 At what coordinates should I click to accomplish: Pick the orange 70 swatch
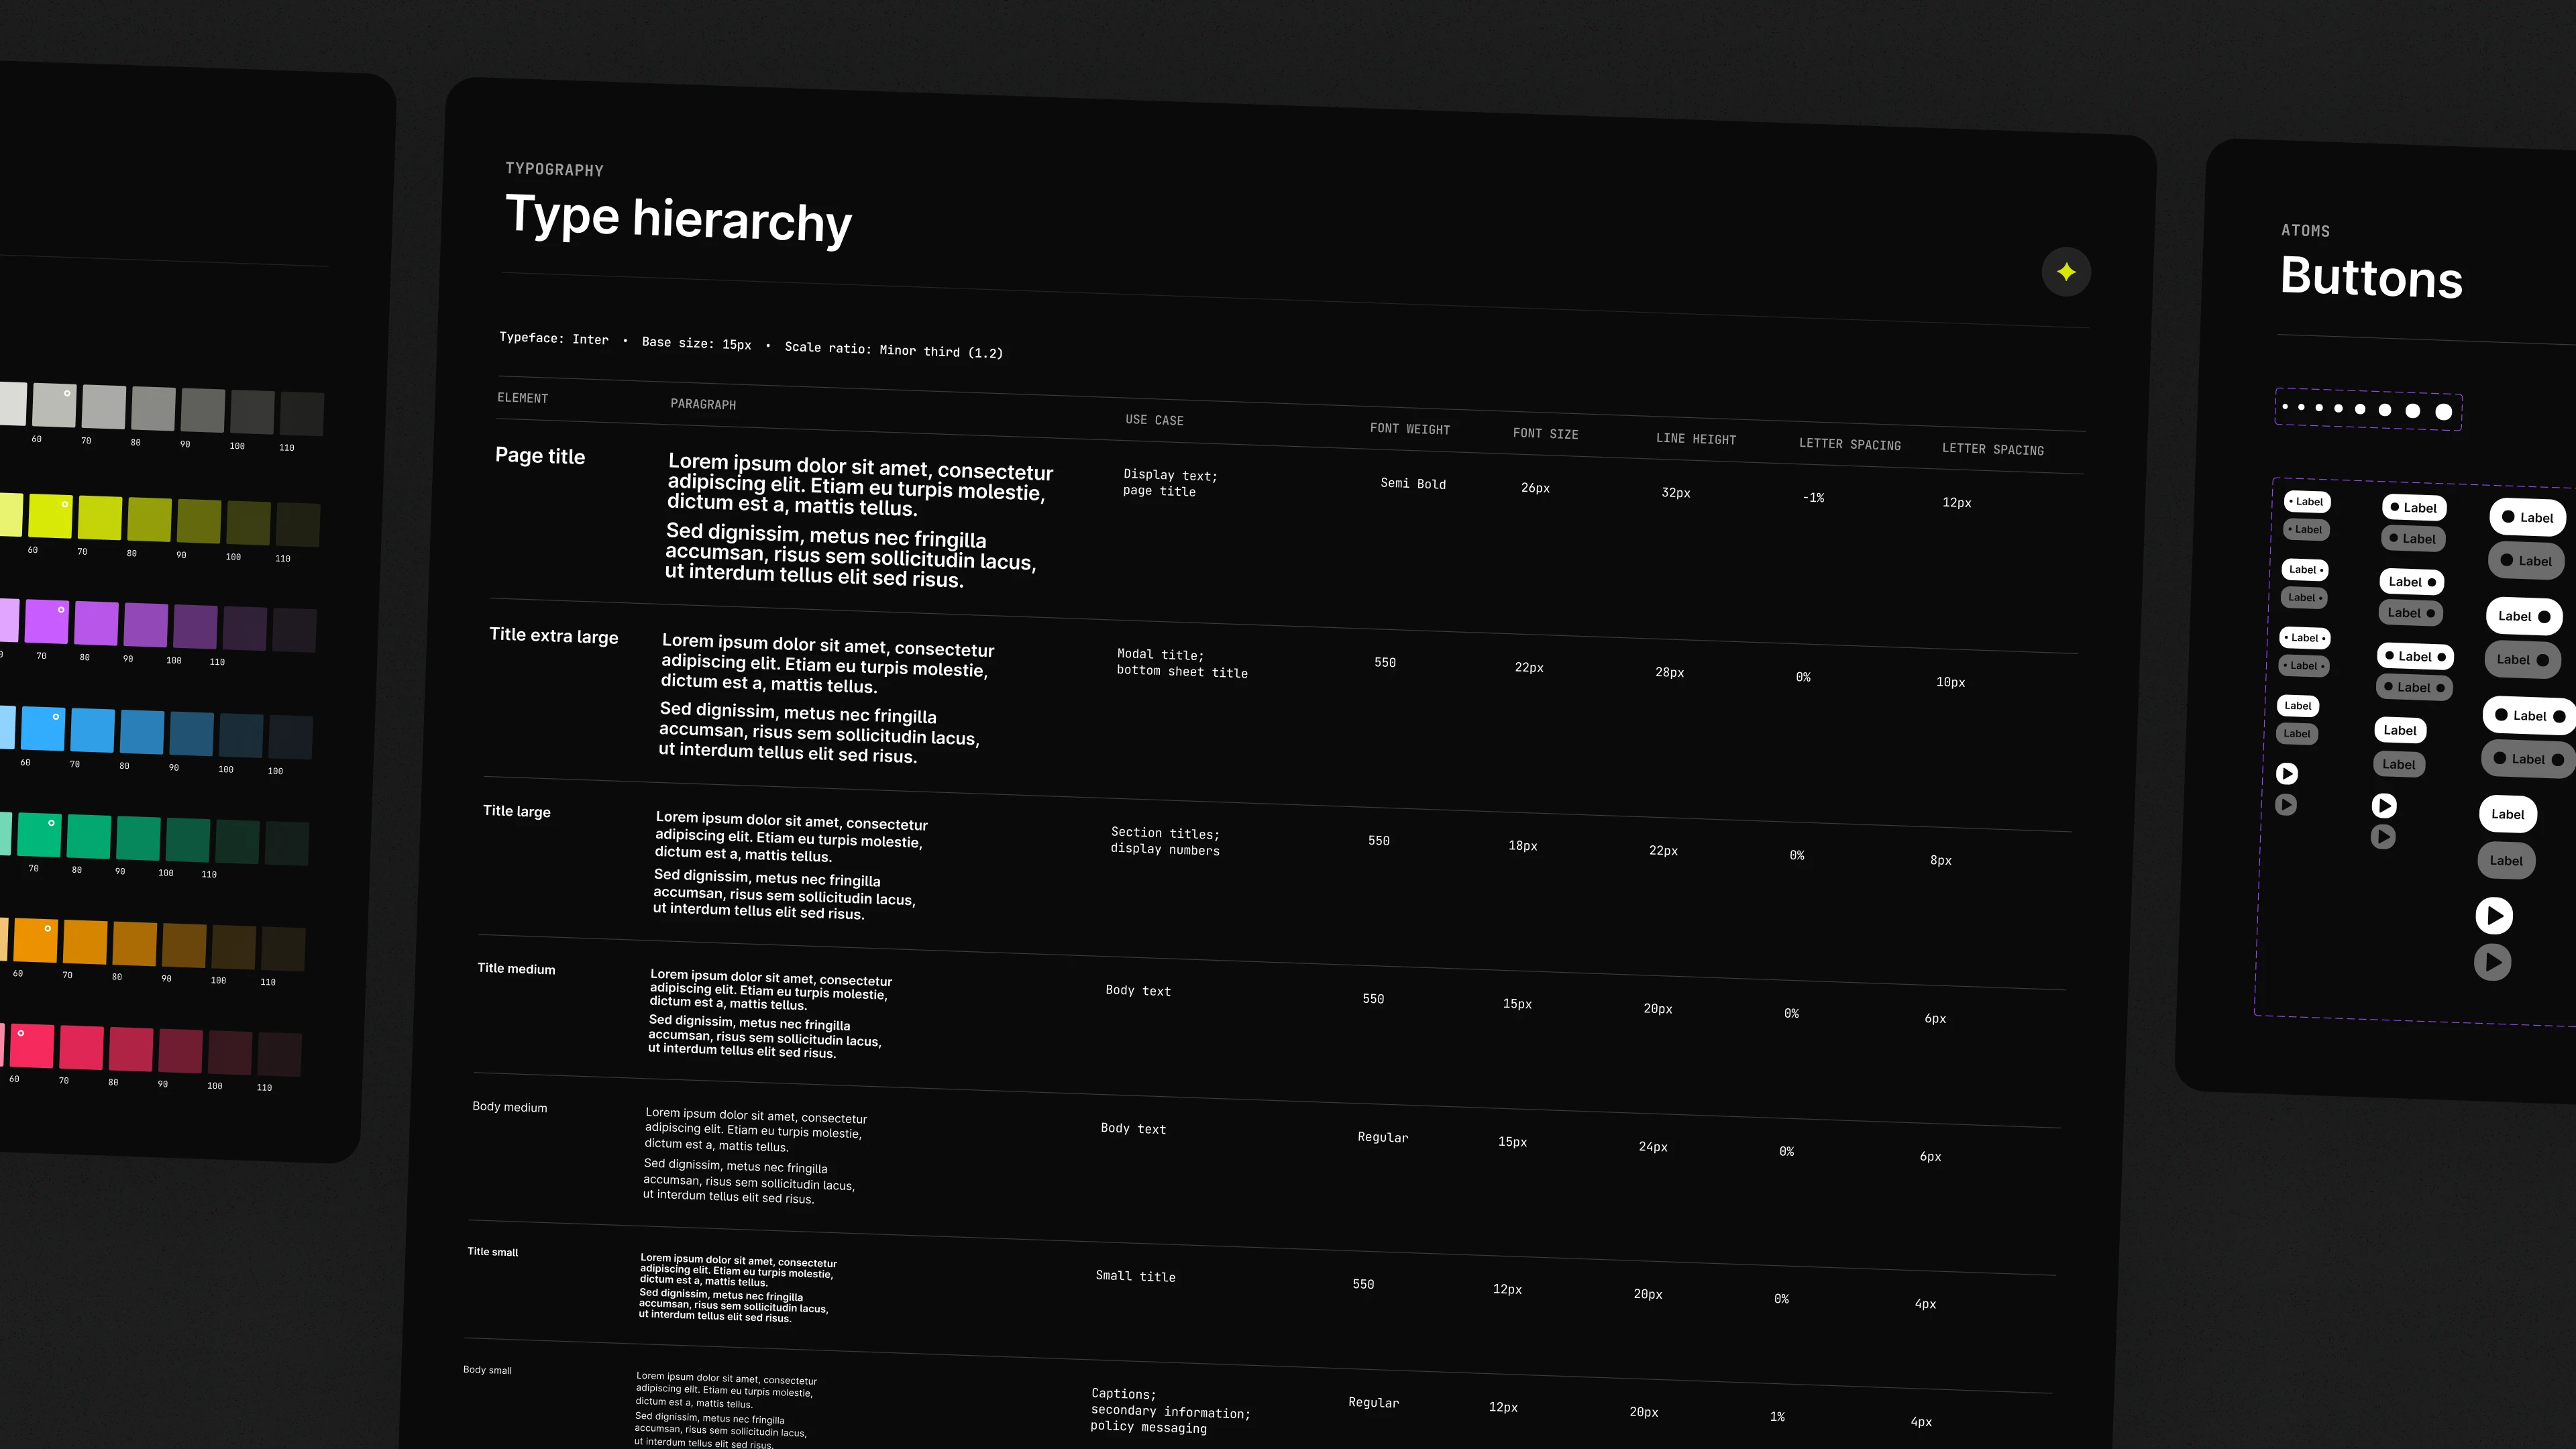pos(85,942)
